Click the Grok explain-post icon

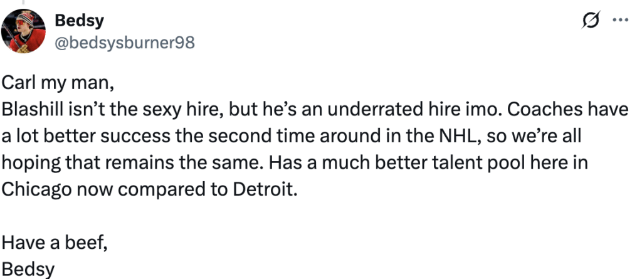pos(591,19)
